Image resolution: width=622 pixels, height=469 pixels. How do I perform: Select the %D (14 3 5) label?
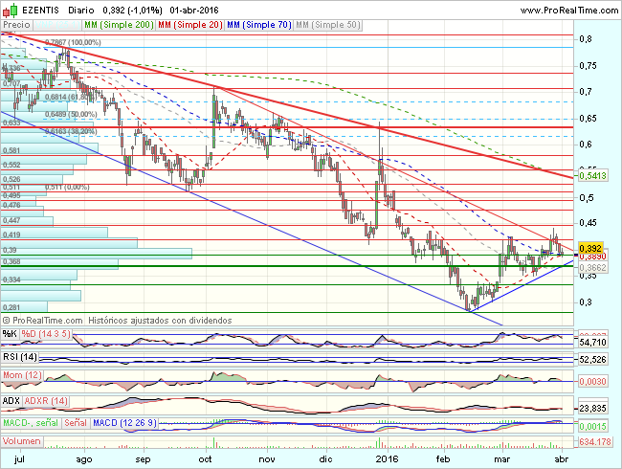coord(46,334)
